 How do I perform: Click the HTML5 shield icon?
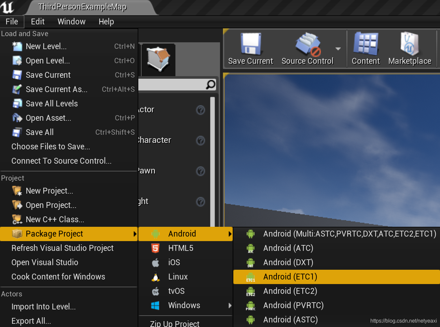tap(156, 248)
